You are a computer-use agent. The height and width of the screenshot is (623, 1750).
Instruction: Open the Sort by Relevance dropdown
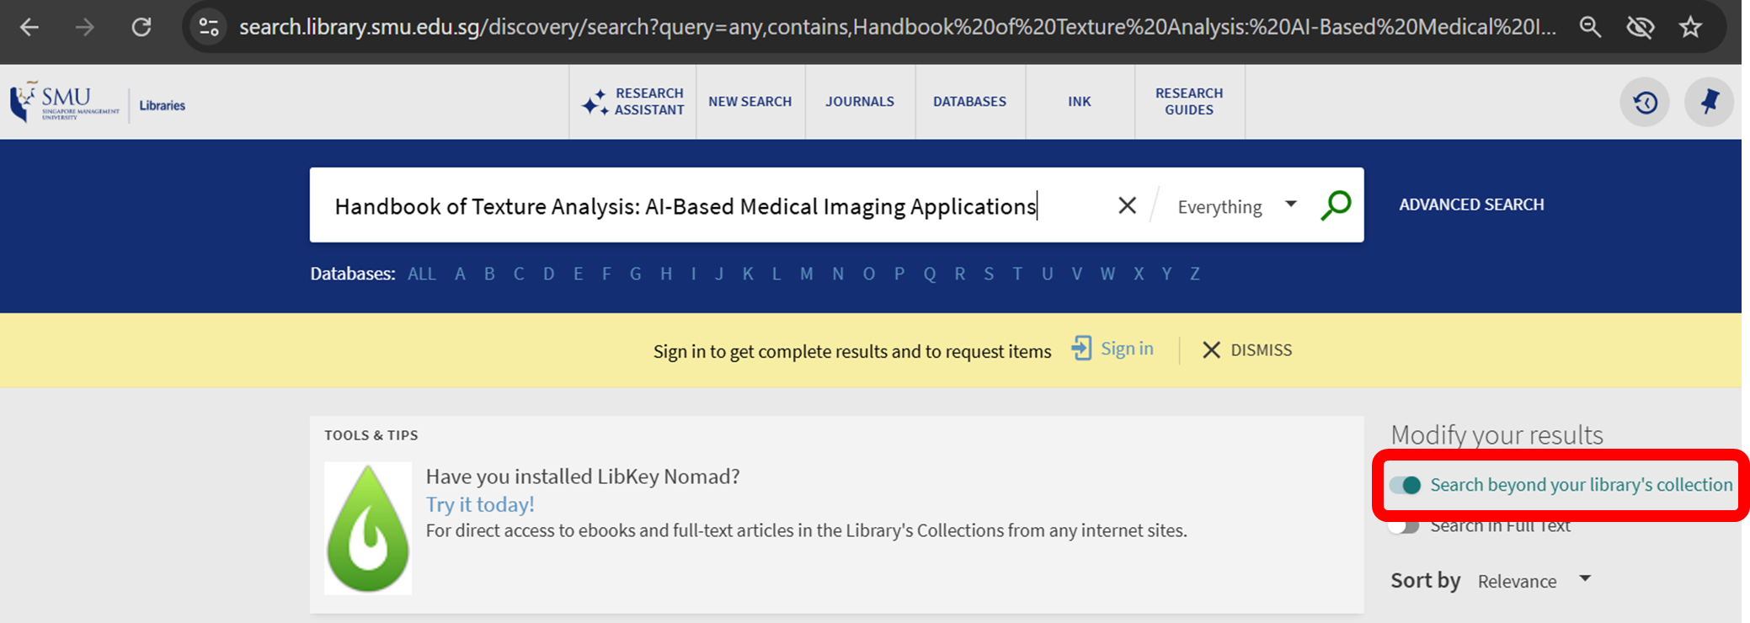(x=1534, y=581)
